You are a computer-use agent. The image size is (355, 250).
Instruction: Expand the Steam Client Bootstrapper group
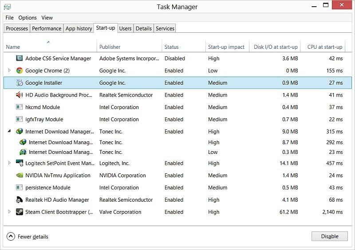click(9, 212)
